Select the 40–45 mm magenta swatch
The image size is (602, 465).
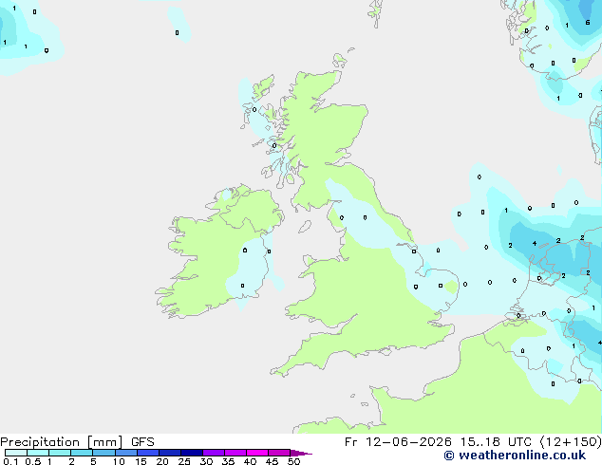[257, 453]
